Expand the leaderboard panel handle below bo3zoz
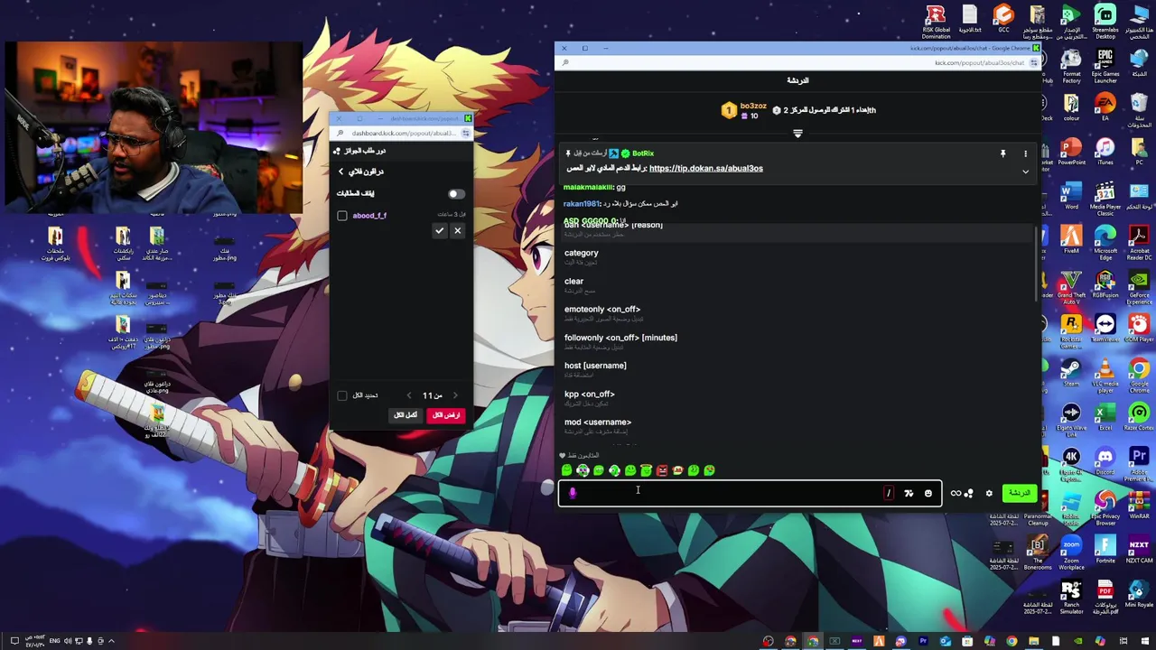 [x=797, y=134]
